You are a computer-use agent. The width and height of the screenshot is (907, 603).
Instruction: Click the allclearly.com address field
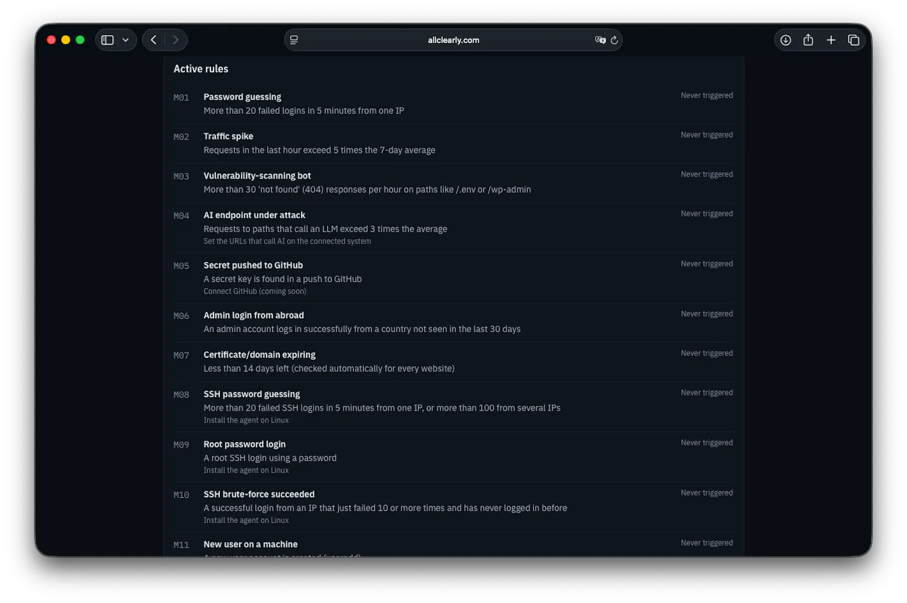(453, 40)
